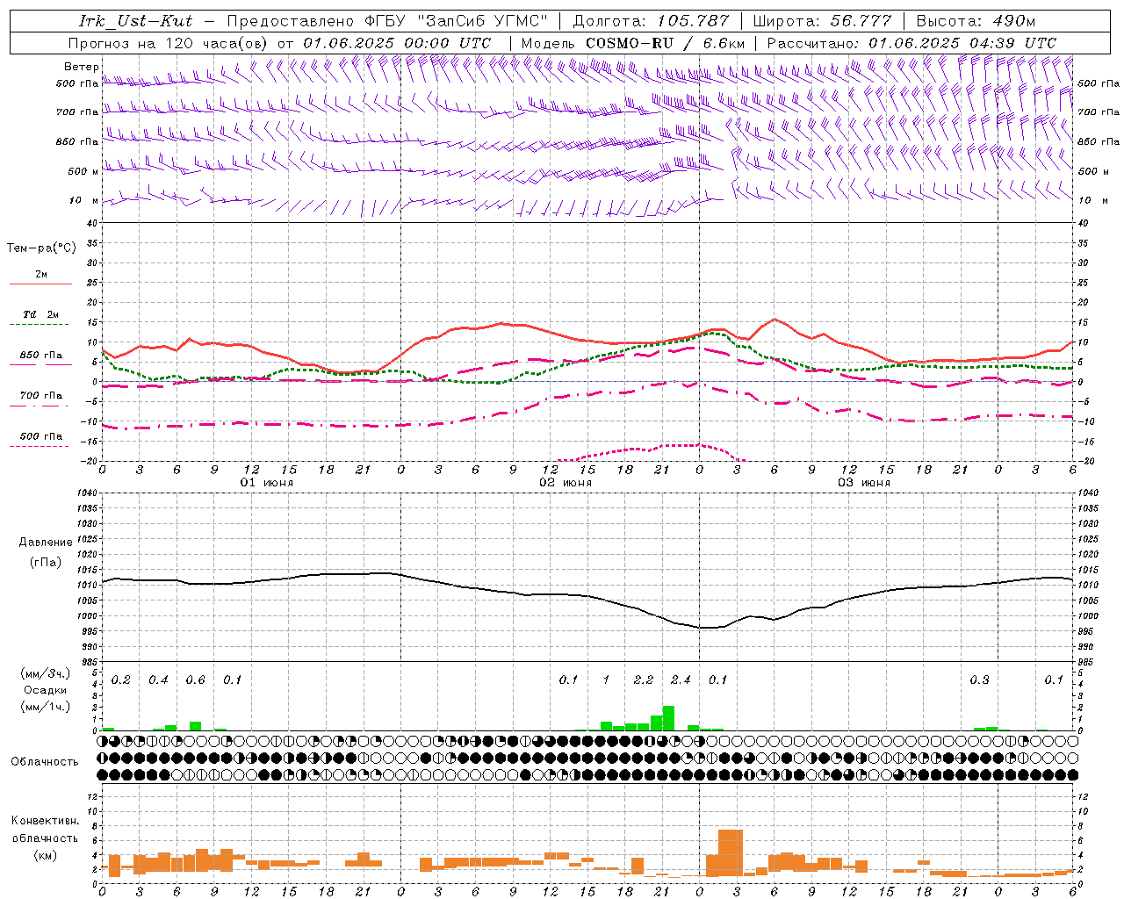Screen dimensions: 1124x899
Task: Click the '(гПа)' pressure unit label
Action: [46, 563]
